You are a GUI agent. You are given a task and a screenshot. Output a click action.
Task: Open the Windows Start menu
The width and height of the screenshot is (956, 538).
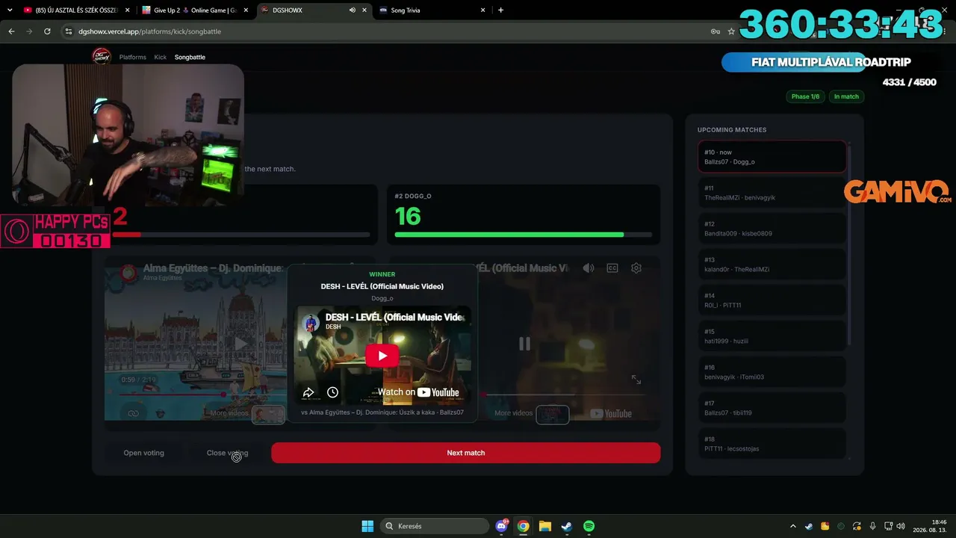367,526
